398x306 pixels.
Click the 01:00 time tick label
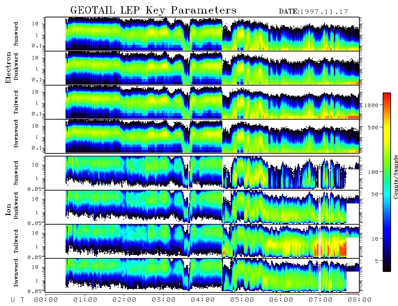click(x=85, y=300)
